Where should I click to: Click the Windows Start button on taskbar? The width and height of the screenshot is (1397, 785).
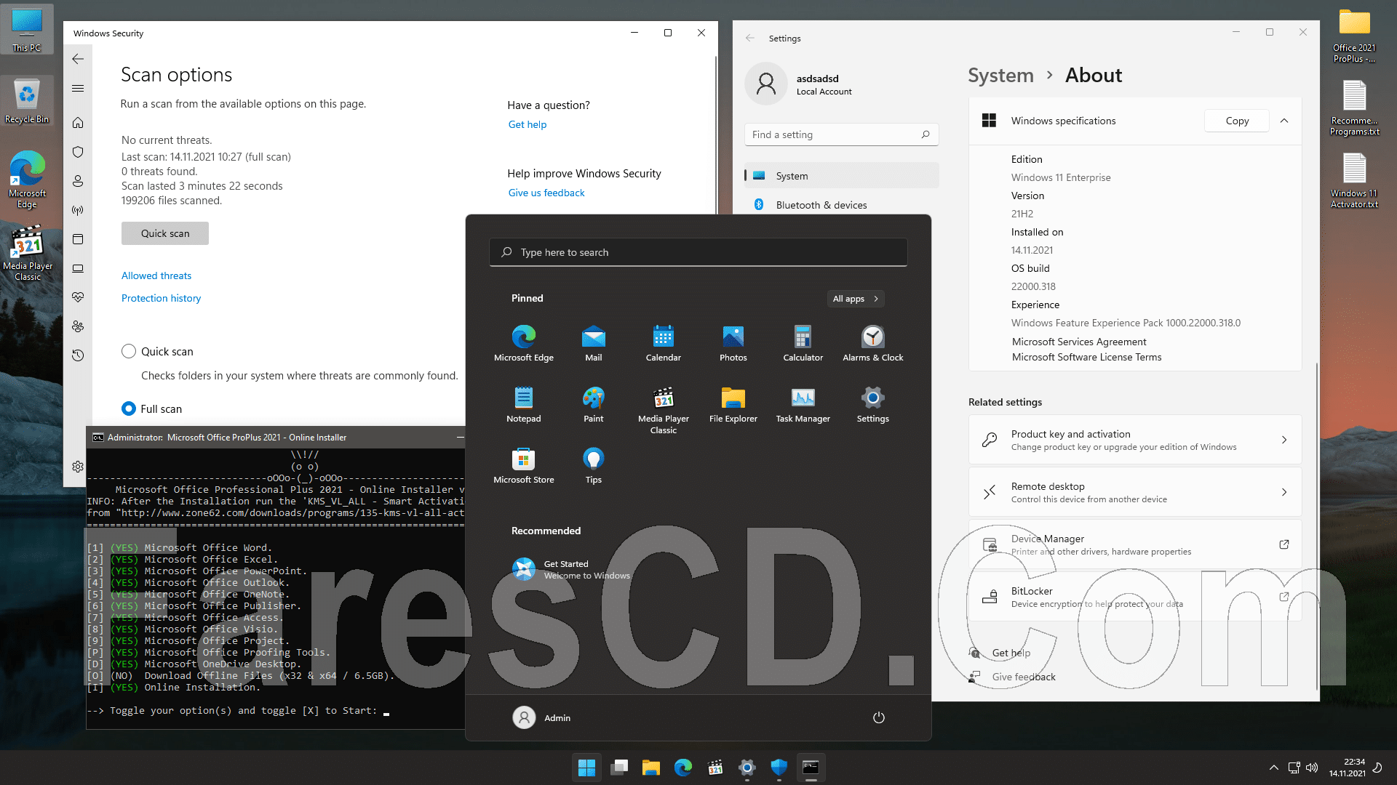[586, 768]
